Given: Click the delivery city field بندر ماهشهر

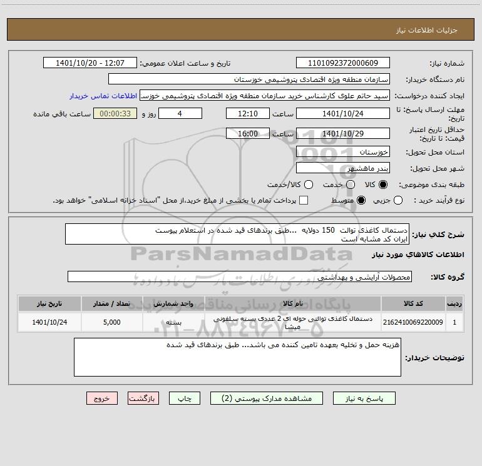Looking at the screenshot, I should click(x=343, y=168).
